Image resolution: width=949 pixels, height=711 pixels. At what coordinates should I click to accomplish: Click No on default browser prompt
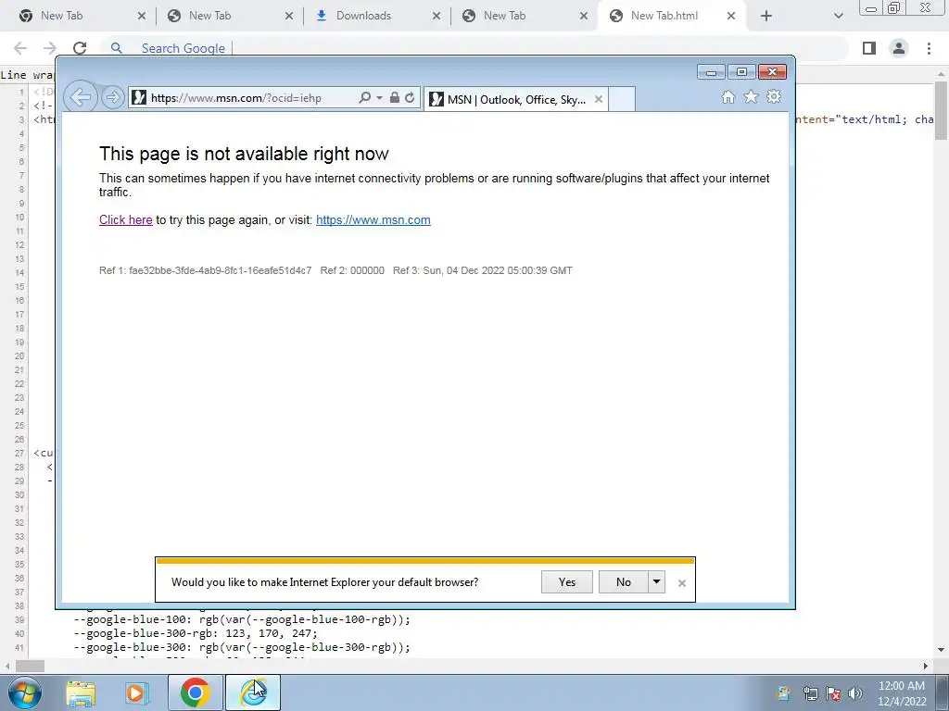coord(624,582)
